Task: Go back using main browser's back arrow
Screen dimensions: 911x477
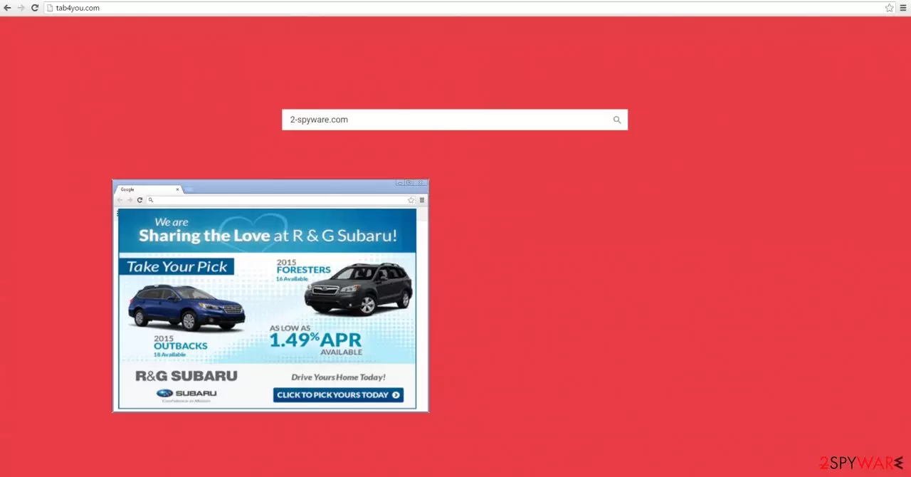Action: [7, 8]
